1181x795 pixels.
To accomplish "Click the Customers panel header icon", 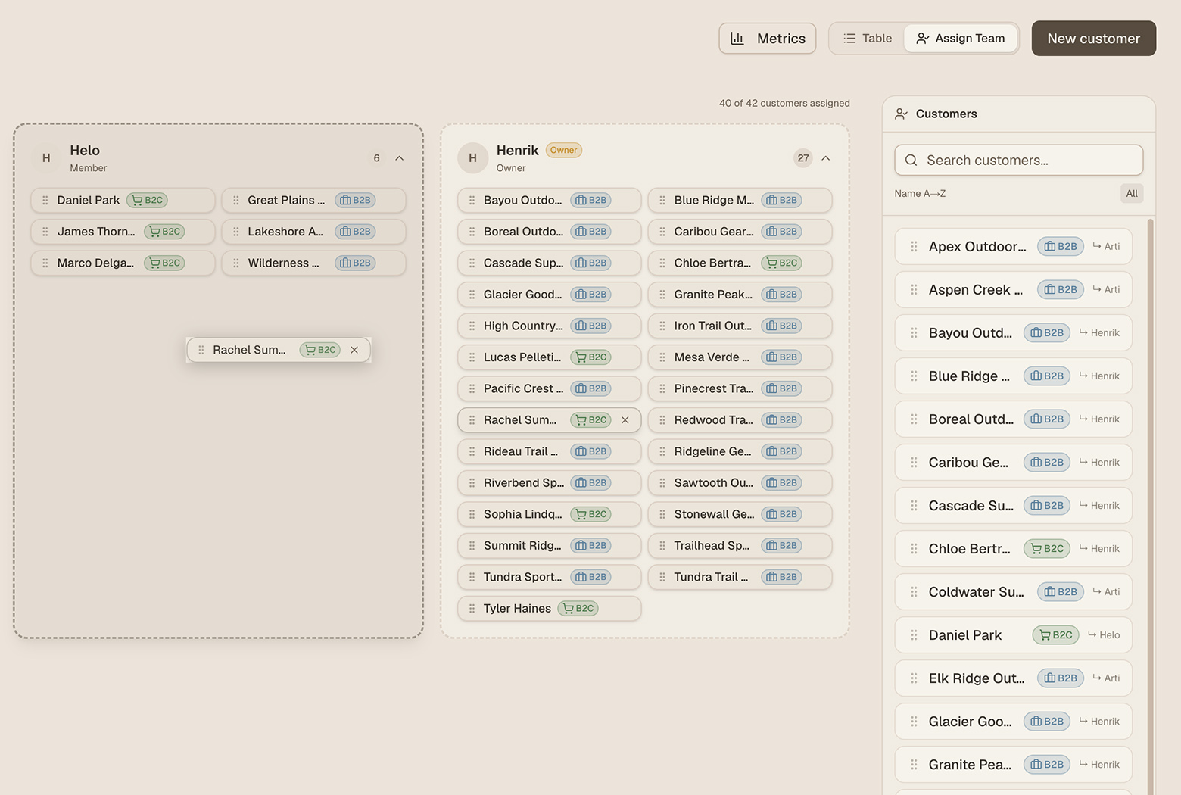I will tap(901, 114).
